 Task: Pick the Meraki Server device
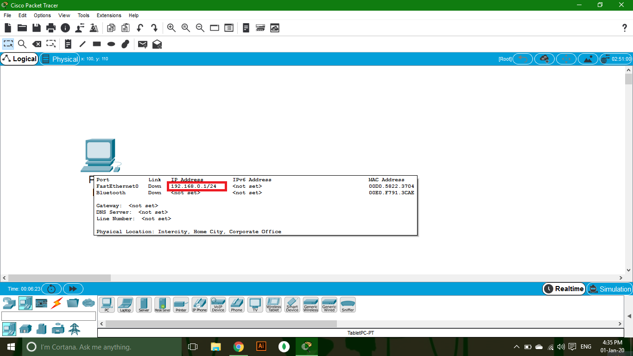162,305
